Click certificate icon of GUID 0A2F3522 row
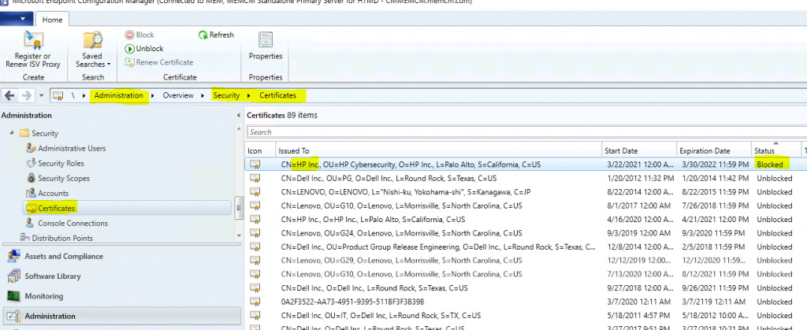The width and height of the screenshot is (807, 330). click(x=255, y=302)
